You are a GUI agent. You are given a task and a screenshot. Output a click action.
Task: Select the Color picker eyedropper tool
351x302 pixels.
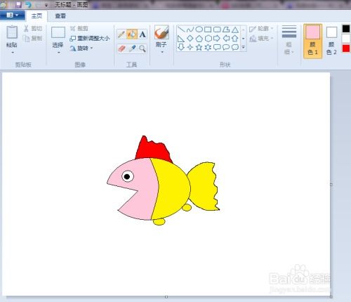(x=133, y=48)
